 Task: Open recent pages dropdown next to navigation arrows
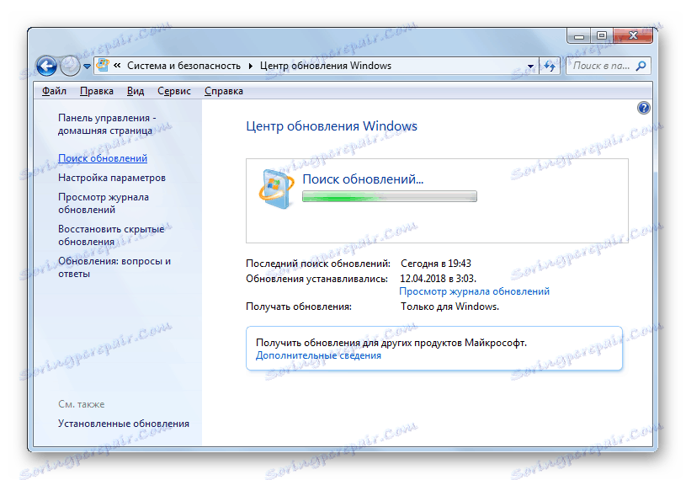pos(87,67)
